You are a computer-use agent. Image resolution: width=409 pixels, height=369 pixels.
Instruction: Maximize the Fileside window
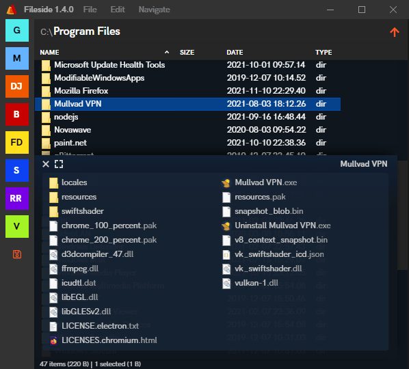click(362, 10)
